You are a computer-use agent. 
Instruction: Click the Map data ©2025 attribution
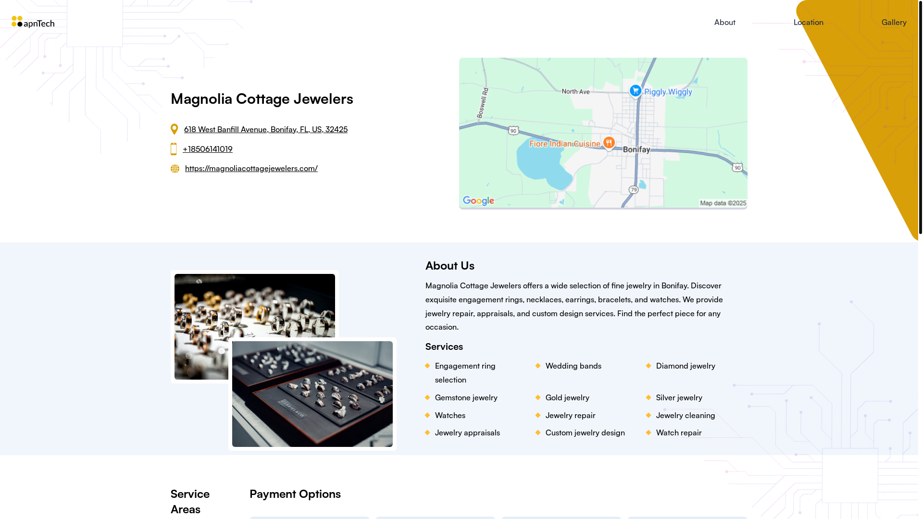(723, 203)
